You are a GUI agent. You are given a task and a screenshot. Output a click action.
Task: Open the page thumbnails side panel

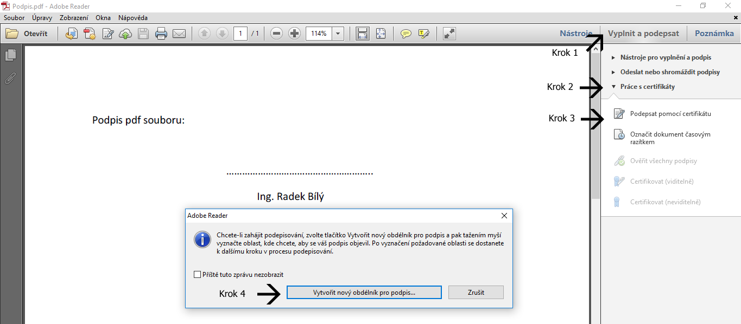click(10, 55)
